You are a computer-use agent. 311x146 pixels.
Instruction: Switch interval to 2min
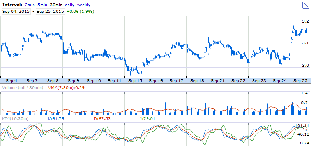(x=30, y=5)
